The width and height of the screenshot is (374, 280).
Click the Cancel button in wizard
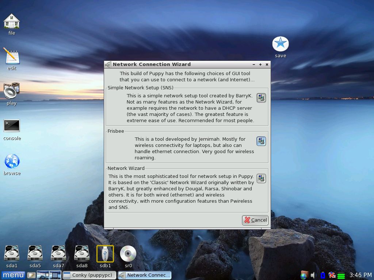(x=255, y=220)
